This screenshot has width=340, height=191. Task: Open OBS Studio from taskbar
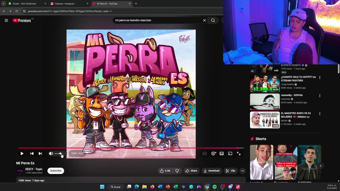point(222,187)
